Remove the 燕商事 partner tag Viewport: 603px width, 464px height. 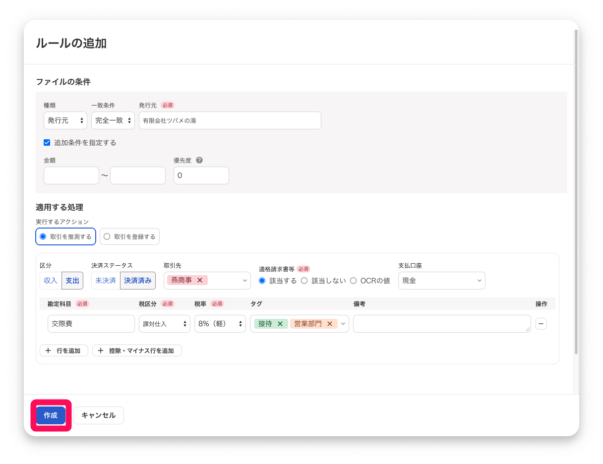pos(200,280)
